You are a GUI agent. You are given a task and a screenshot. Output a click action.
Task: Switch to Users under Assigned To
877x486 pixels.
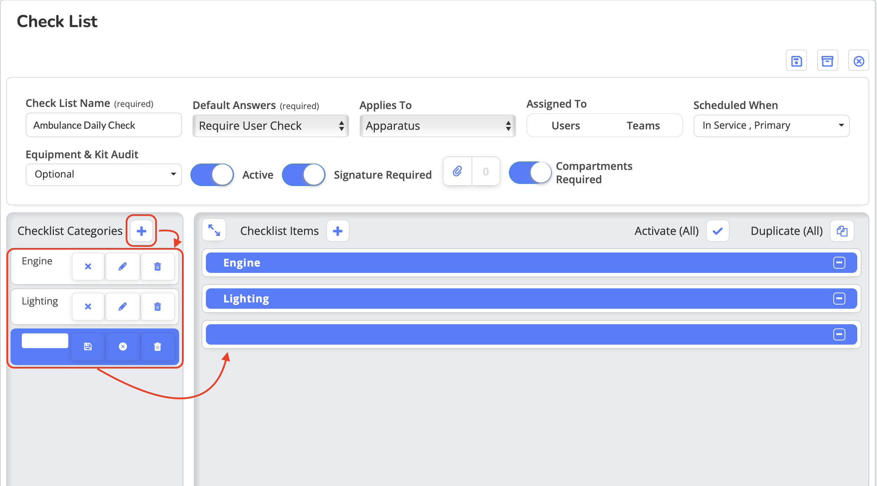[x=566, y=126]
